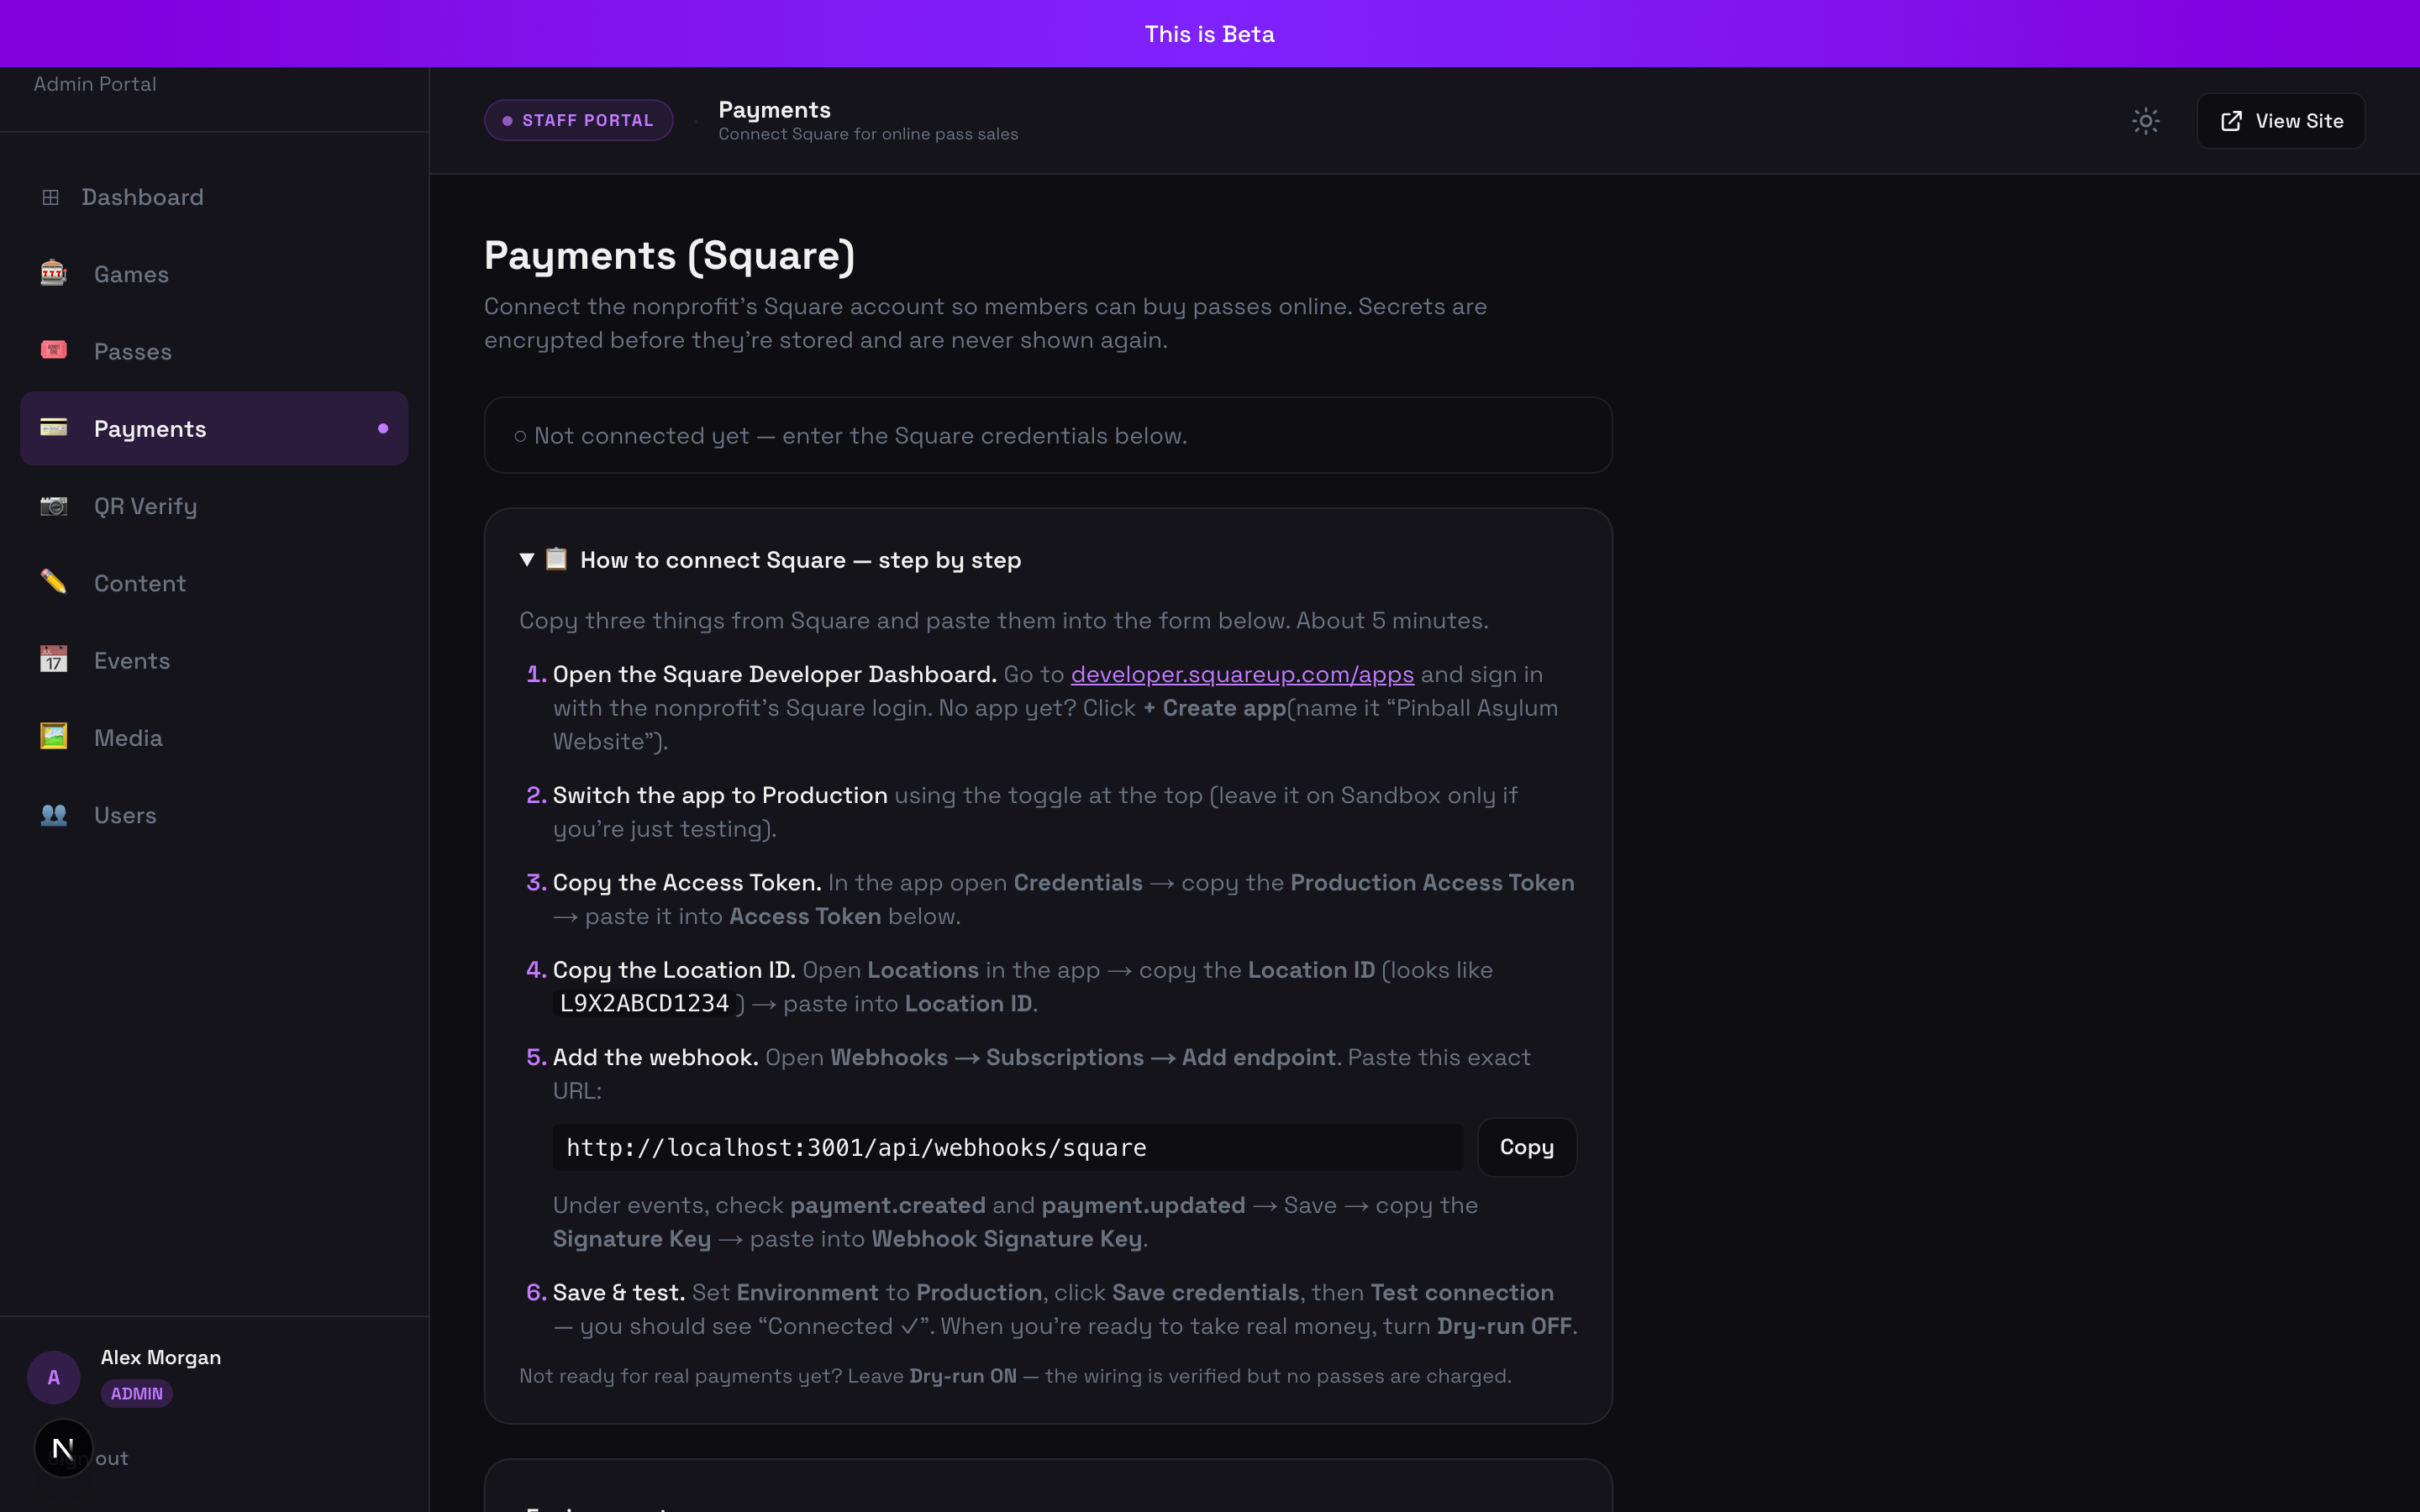
Task: Click the Not connected yet status box
Action: point(1048,435)
